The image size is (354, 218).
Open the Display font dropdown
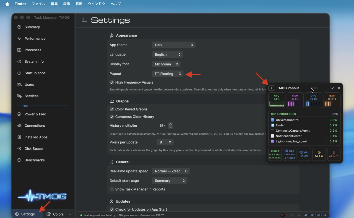pyautogui.click(x=166, y=64)
